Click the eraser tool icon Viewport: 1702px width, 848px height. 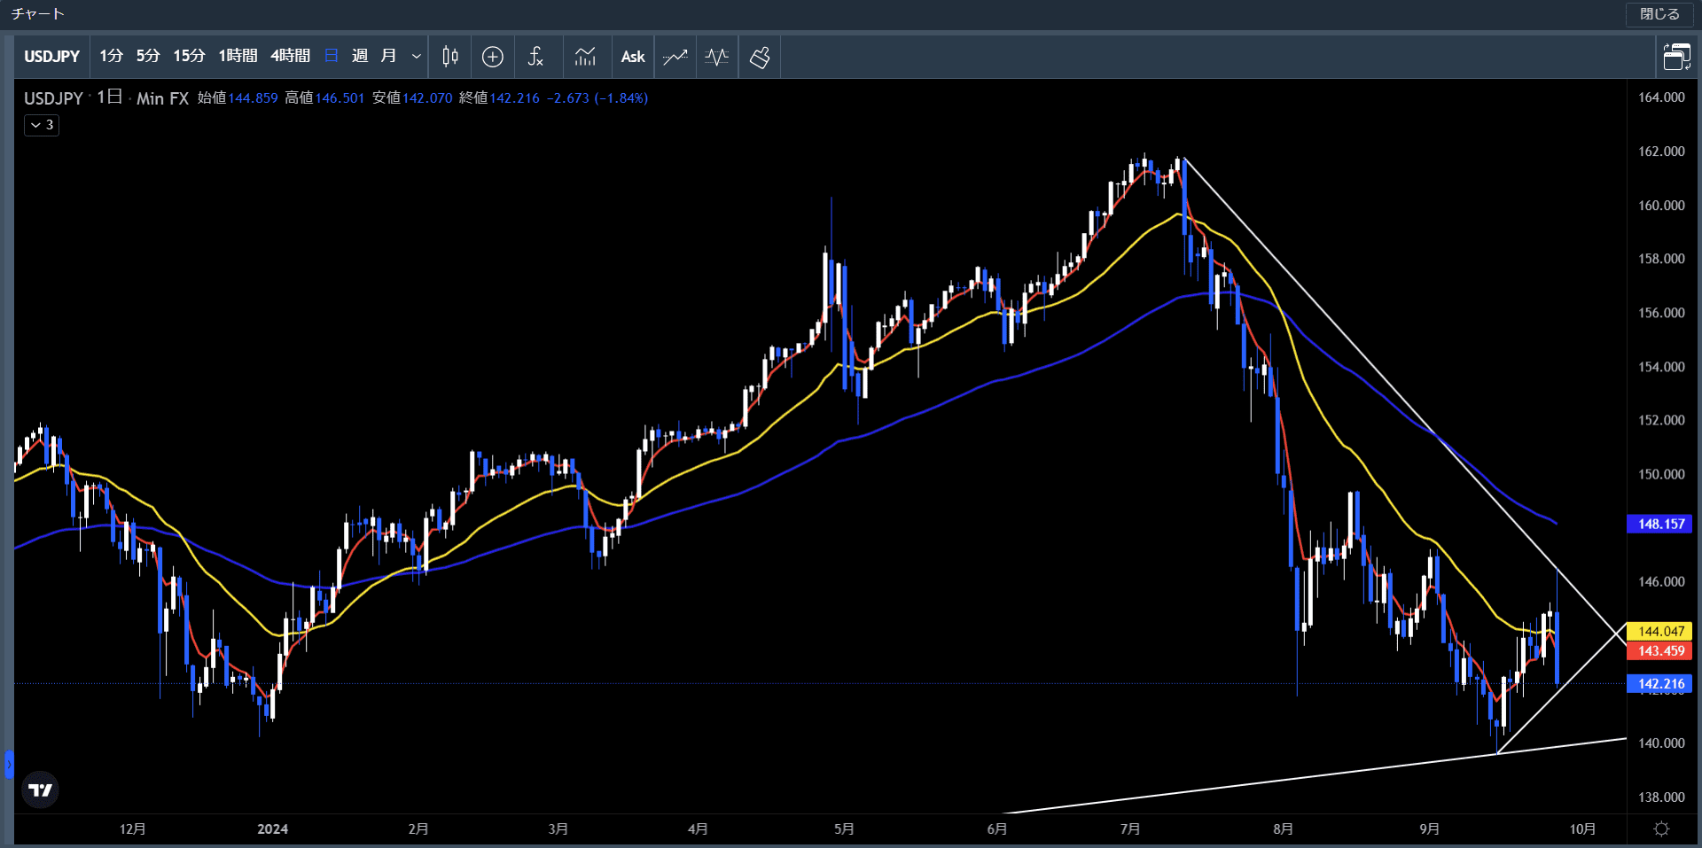coord(760,57)
